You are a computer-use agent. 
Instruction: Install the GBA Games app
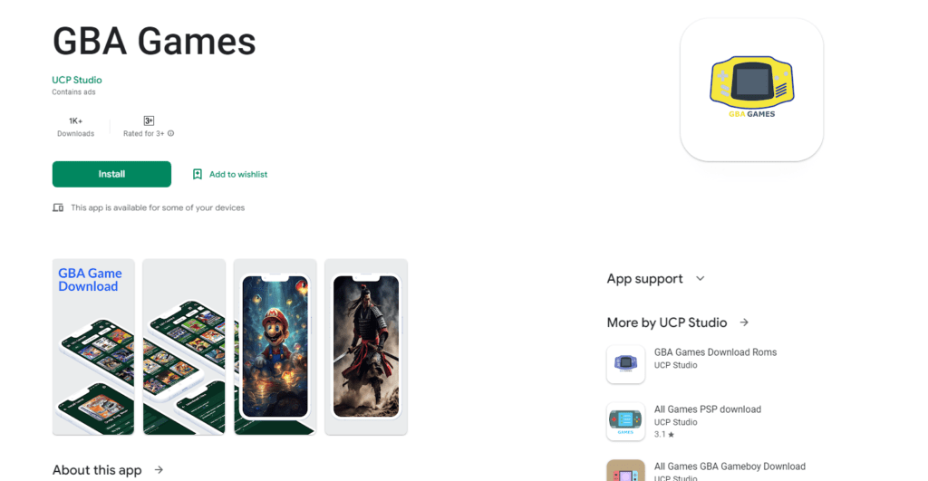tap(111, 174)
